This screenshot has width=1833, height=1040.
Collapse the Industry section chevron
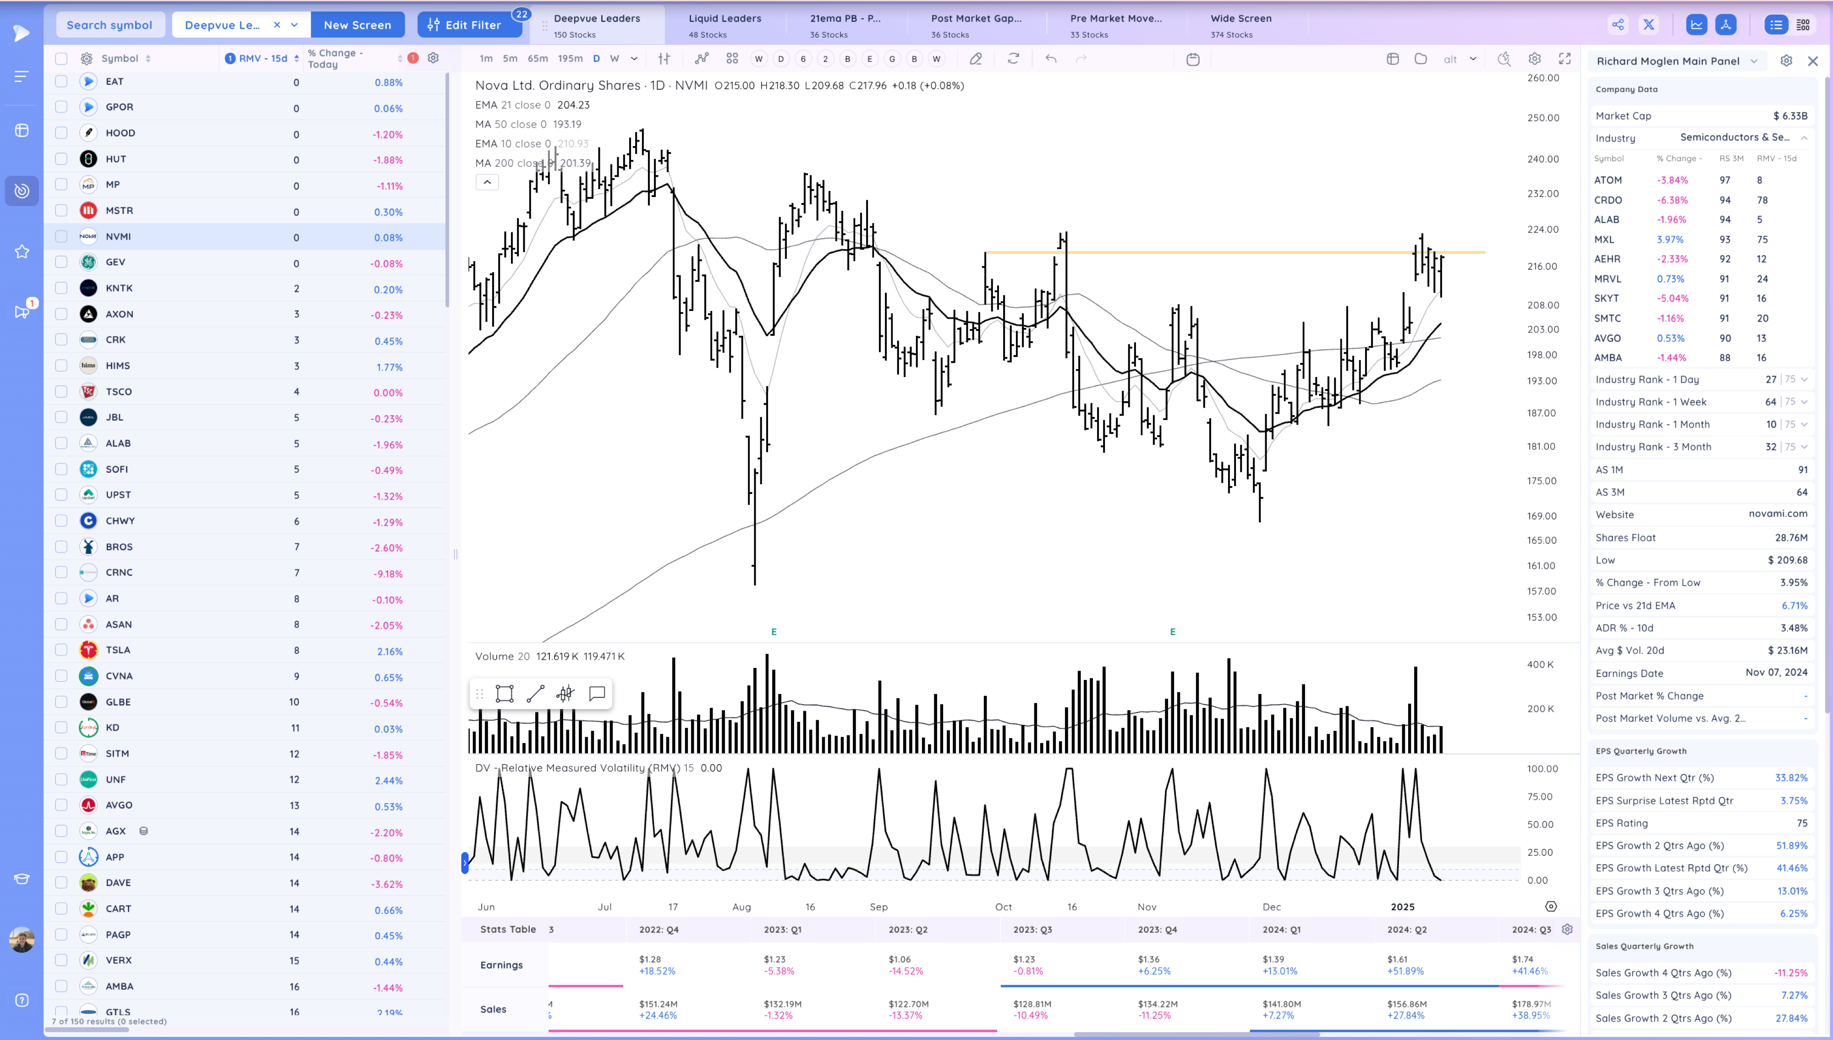(x=1804, y=138)
